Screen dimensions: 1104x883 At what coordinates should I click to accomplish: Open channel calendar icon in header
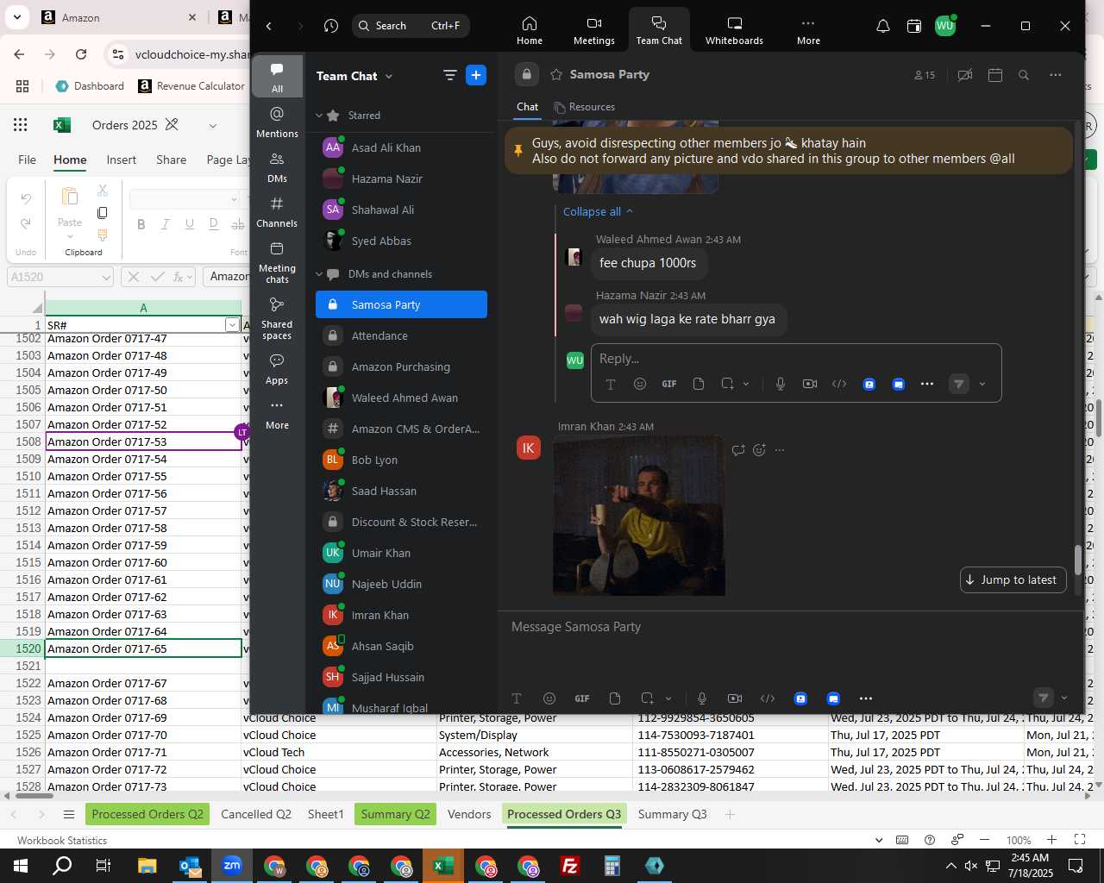pyautogui.click(x=995, y=75)
